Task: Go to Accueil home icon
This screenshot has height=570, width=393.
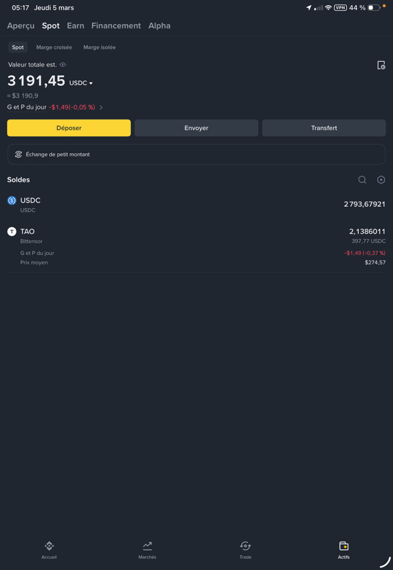Action: (x=49, y=546)
